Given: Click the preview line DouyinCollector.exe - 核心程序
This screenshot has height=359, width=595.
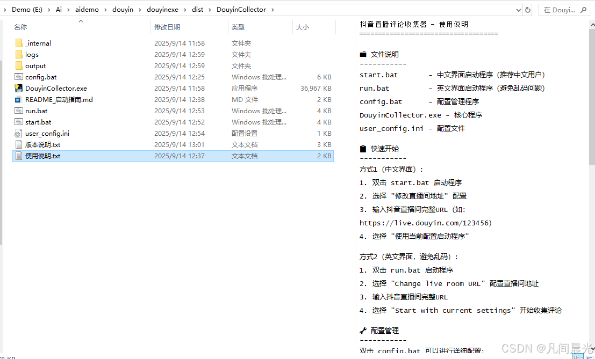Looking at the screenshot, I should (x=421, y=115).
